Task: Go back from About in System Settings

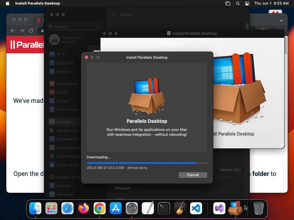Action: pyautogui.click(x=113, y=15)
